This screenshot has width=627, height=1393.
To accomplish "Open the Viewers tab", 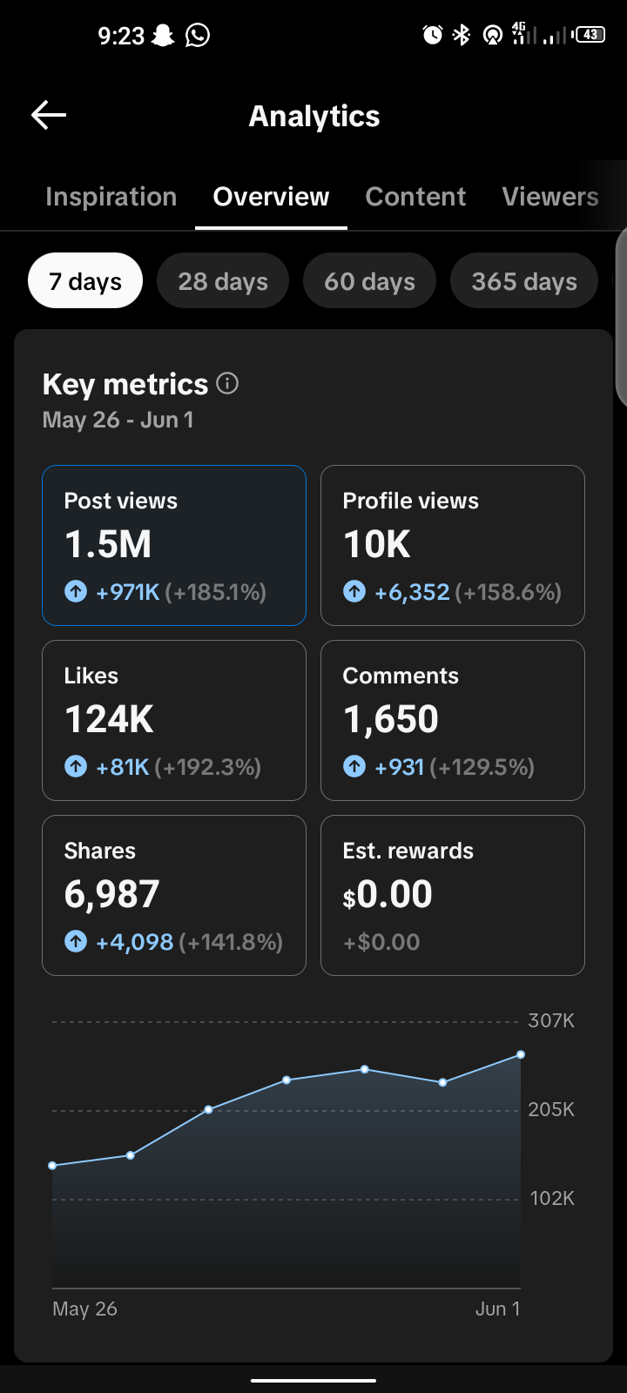I will pyautogui.click(x=550, y=197).
